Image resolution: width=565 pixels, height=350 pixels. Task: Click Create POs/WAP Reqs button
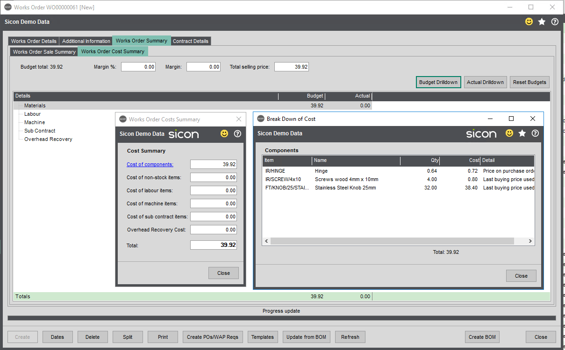tap(213, 337)
